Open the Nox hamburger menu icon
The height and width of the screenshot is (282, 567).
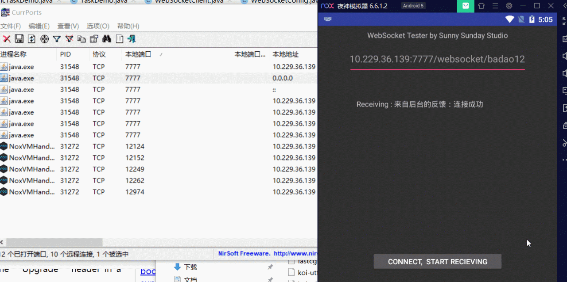(495, 6)
